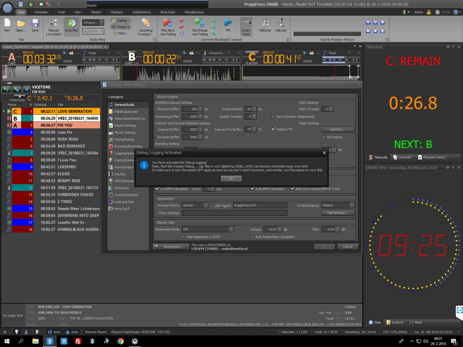Expand the user account dropdown beside Admin
The width and height of the screenshot is (463, 347).
click(x=409, y=12)
